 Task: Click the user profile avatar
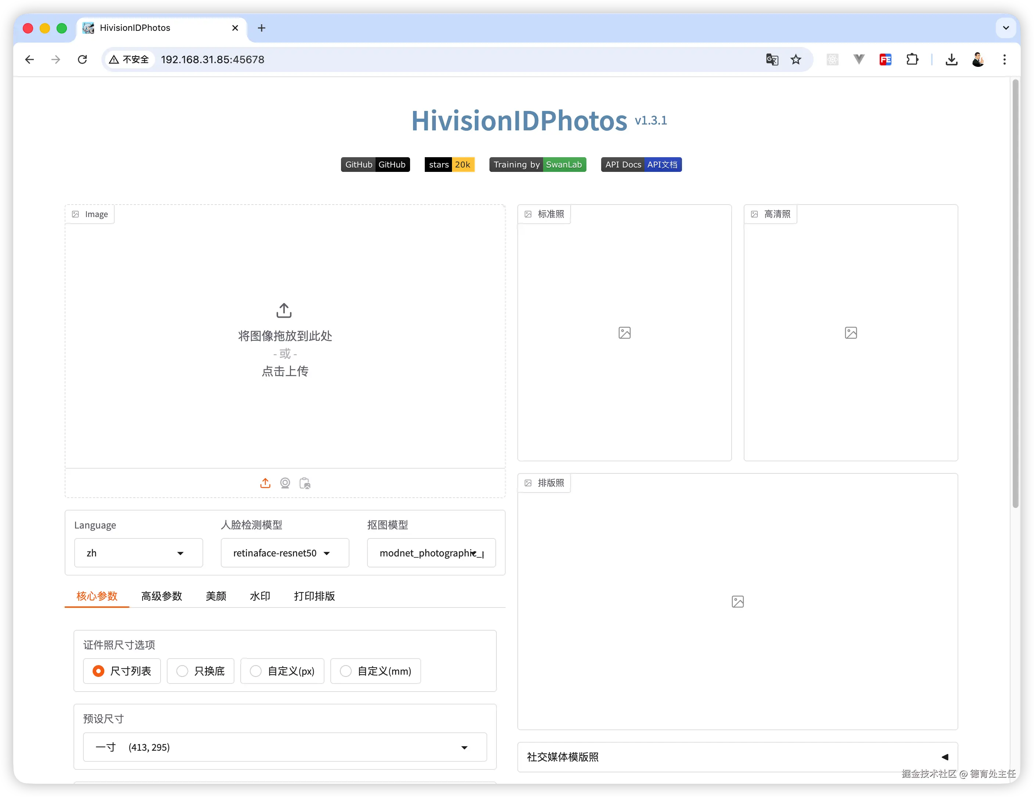pos(978,59)
